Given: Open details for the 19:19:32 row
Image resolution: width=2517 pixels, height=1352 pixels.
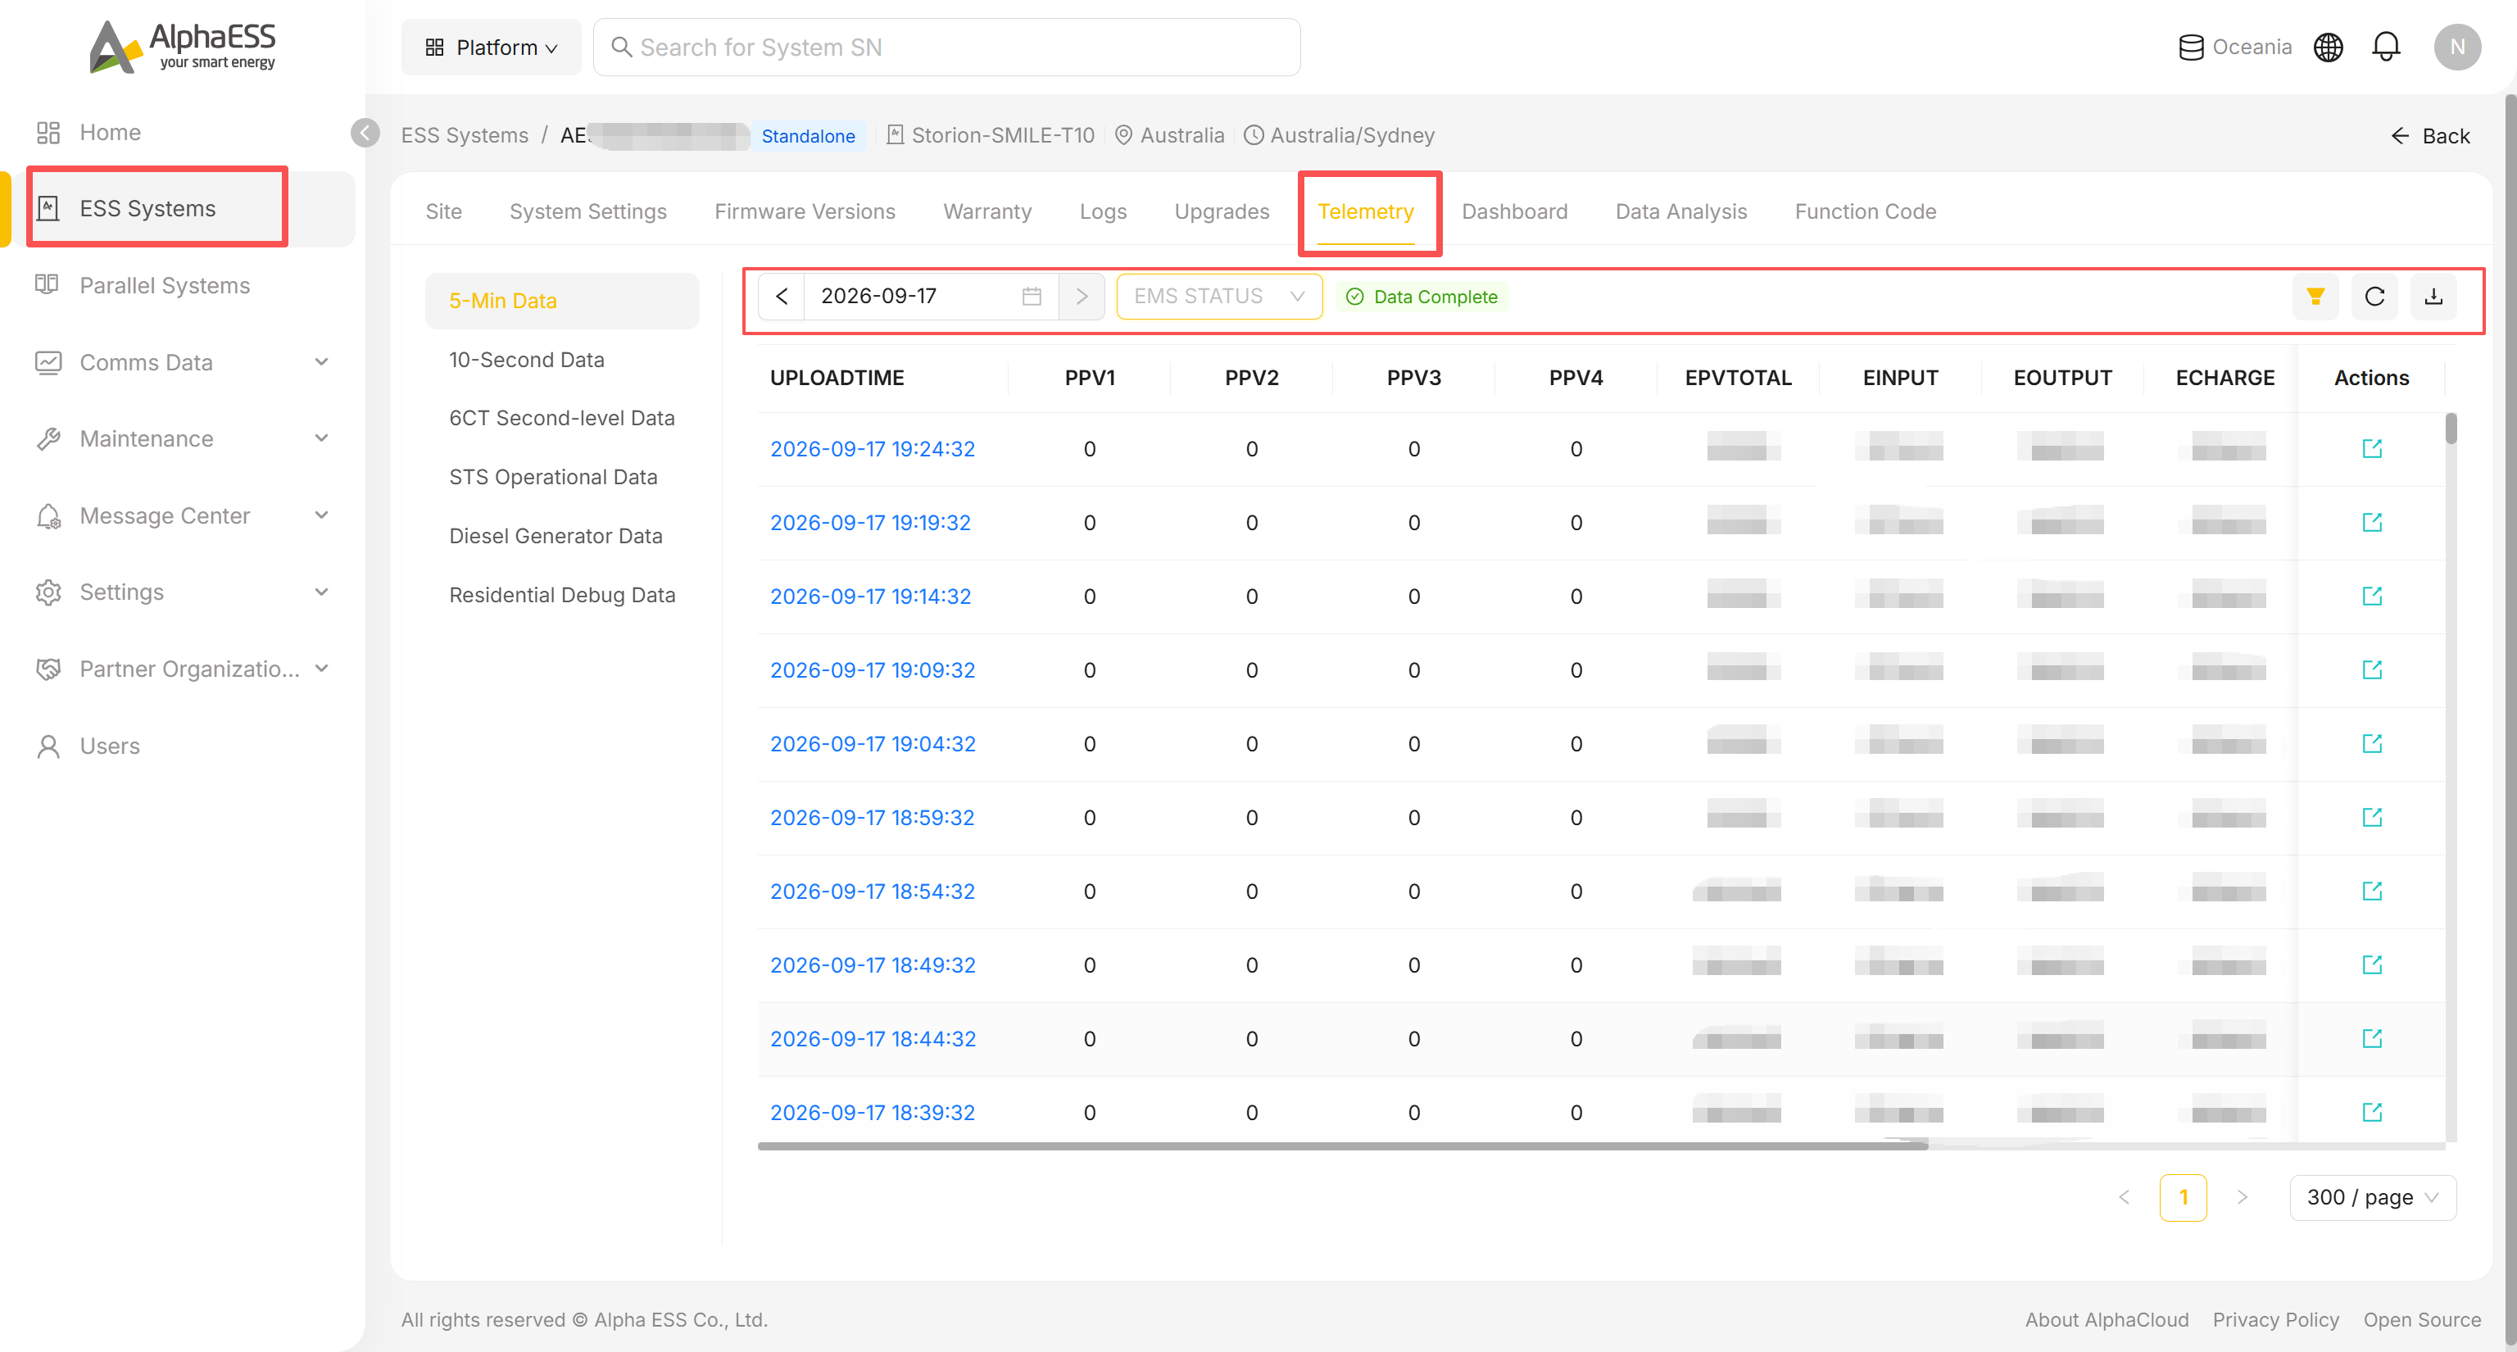Looking at the screenshot, I should coord(2371,523).
